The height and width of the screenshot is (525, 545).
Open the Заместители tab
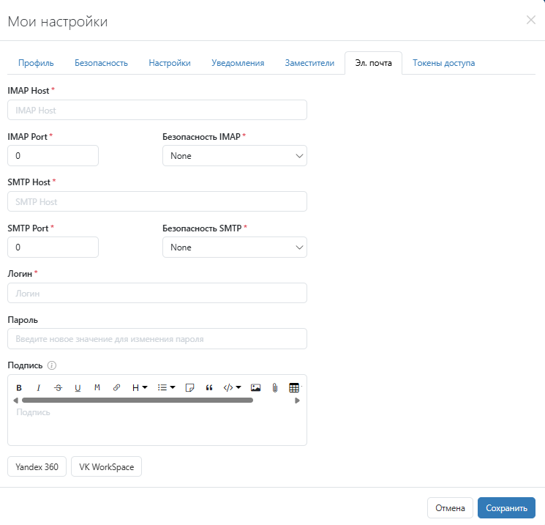point(309,63)
